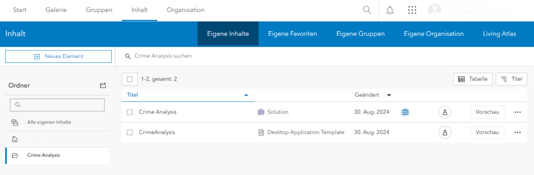Check the Crime Analysis solution item
534x175 pixels.
coord(129,112)
